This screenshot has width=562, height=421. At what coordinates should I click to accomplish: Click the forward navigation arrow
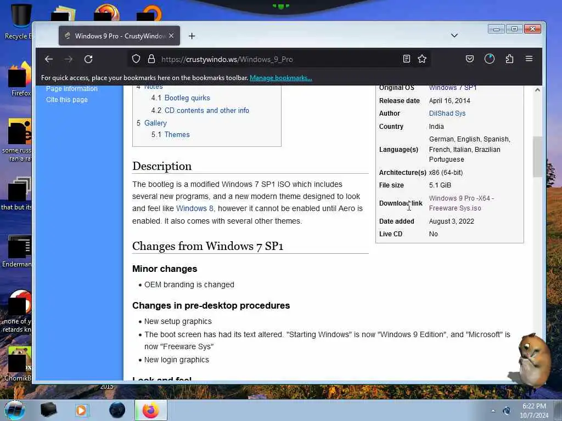(x=69, y=59)
